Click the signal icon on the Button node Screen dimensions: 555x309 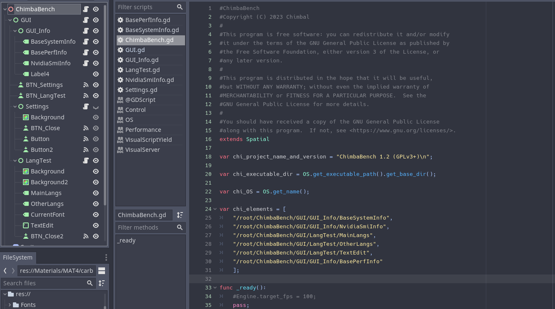tap(86, 139)
